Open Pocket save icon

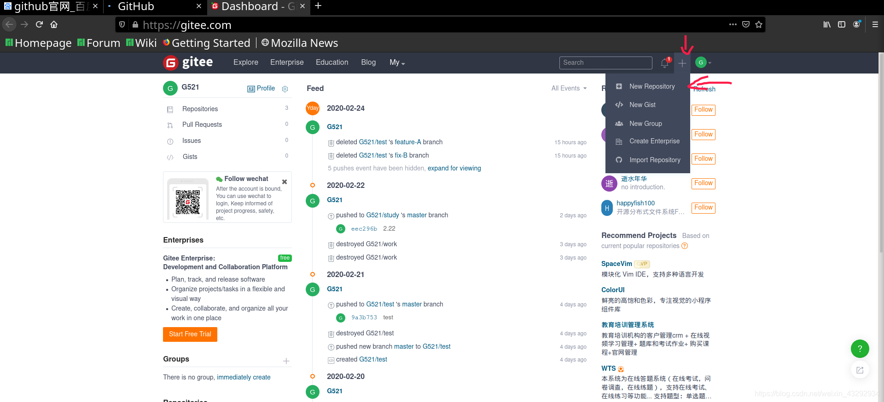tap(746, 24)
